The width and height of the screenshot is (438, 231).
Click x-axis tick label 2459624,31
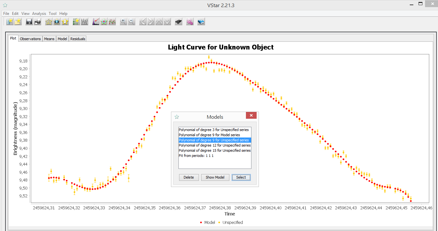44,208
